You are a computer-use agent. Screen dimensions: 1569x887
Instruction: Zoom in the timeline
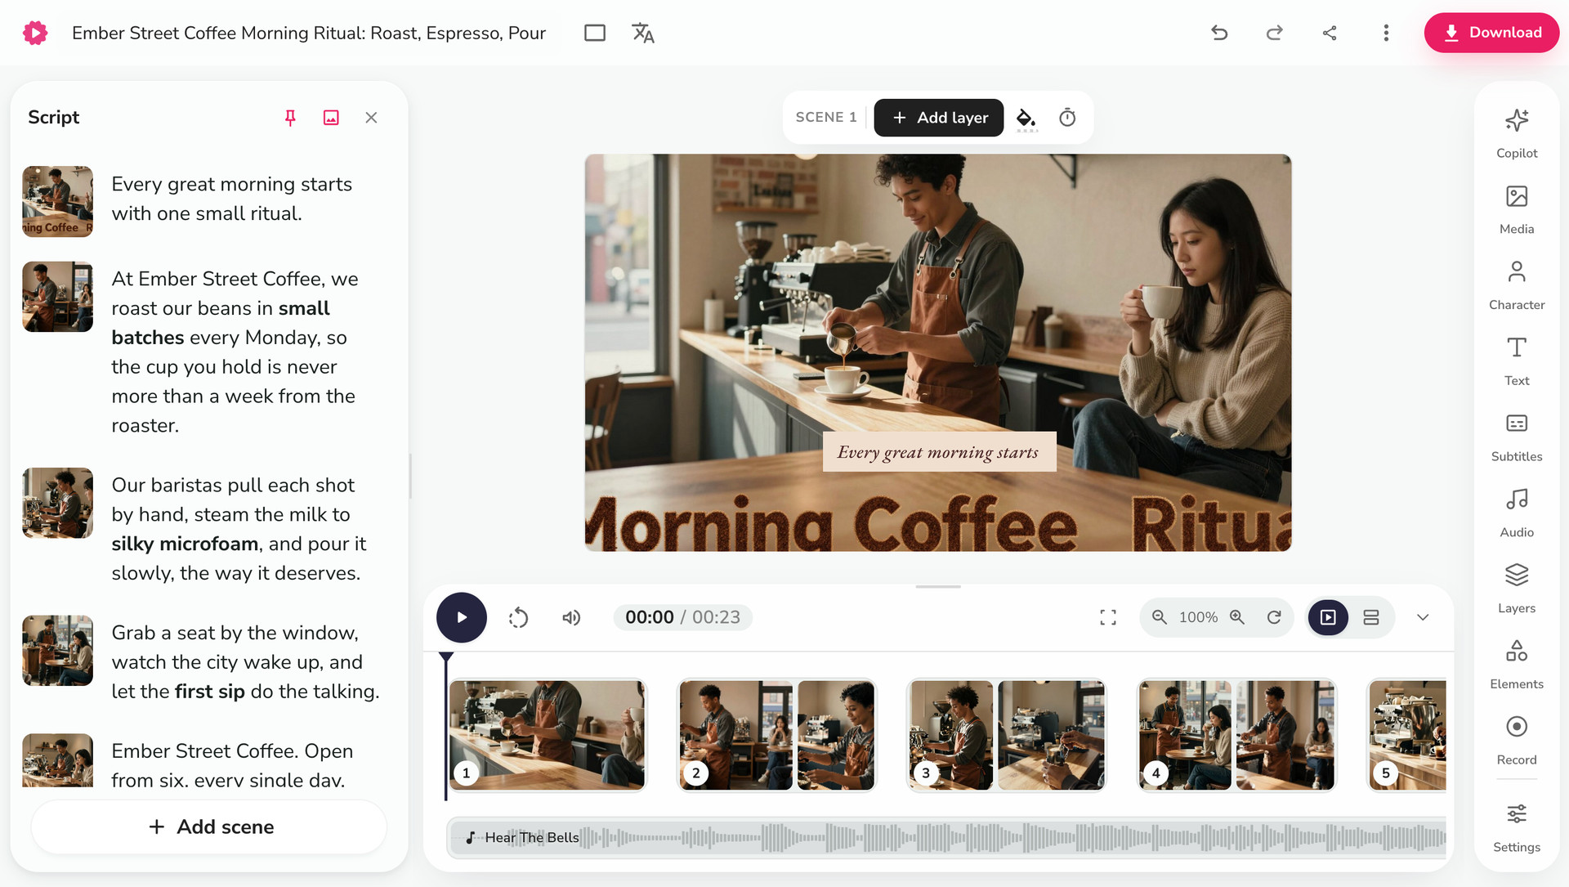(x=1237, y=617)
